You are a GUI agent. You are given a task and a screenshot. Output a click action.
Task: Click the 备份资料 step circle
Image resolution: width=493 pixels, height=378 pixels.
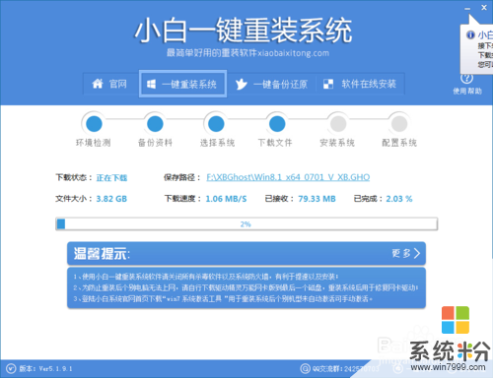[x=155, y=124]
